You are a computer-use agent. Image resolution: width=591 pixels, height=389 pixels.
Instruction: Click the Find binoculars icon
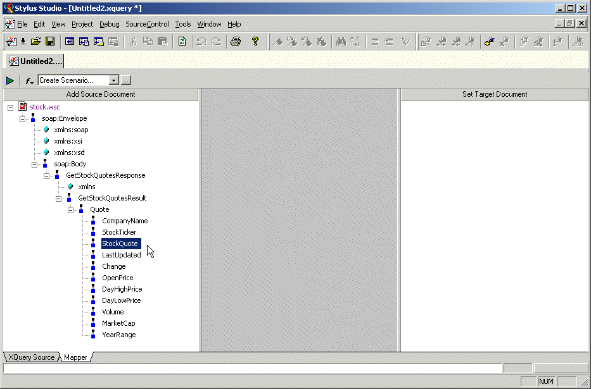click(x=341, y=42)
